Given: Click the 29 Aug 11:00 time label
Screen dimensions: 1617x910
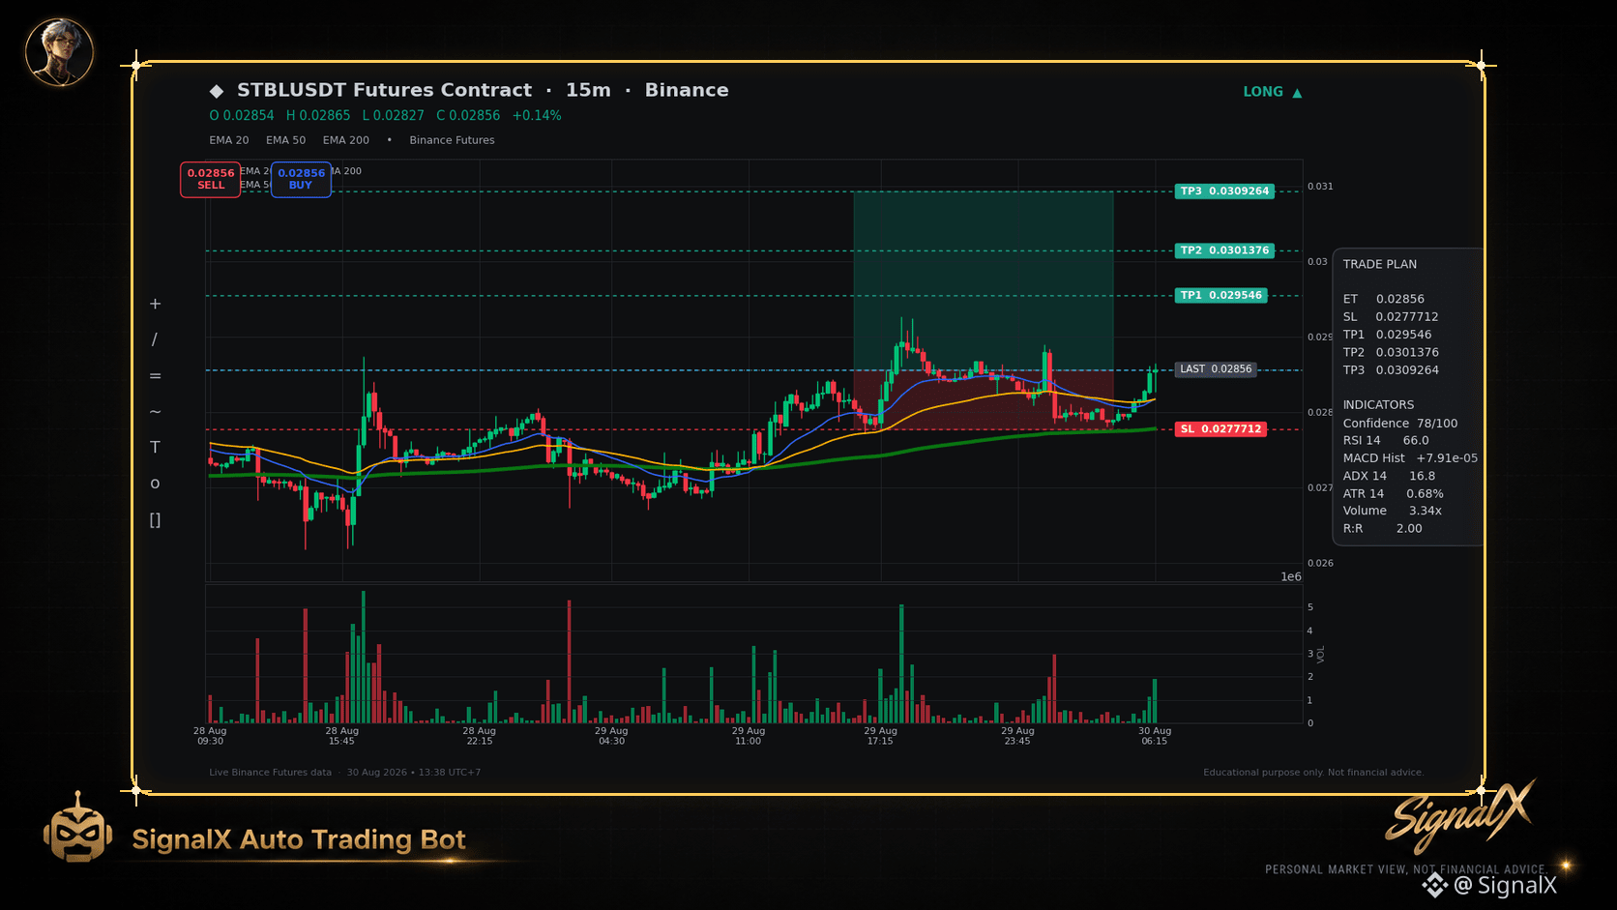Looking at the screenshot, I should (x=749, y=736).
